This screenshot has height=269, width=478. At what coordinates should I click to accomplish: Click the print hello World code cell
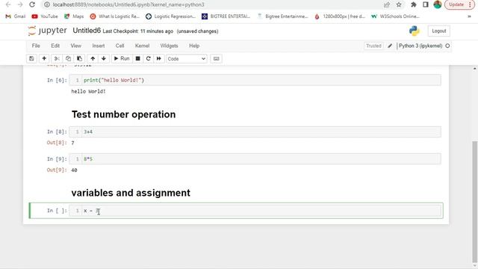coord(255,80)
